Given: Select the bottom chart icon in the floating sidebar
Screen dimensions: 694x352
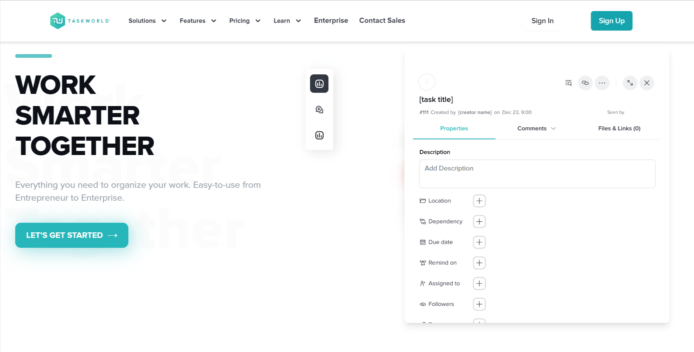Looking at the screenshot, I should (319, 135).
